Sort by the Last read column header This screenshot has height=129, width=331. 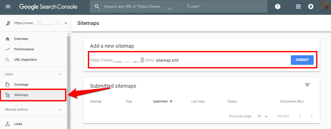198,101
